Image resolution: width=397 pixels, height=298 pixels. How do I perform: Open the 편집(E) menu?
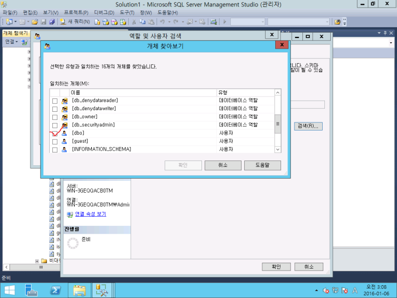pos(30,13)
